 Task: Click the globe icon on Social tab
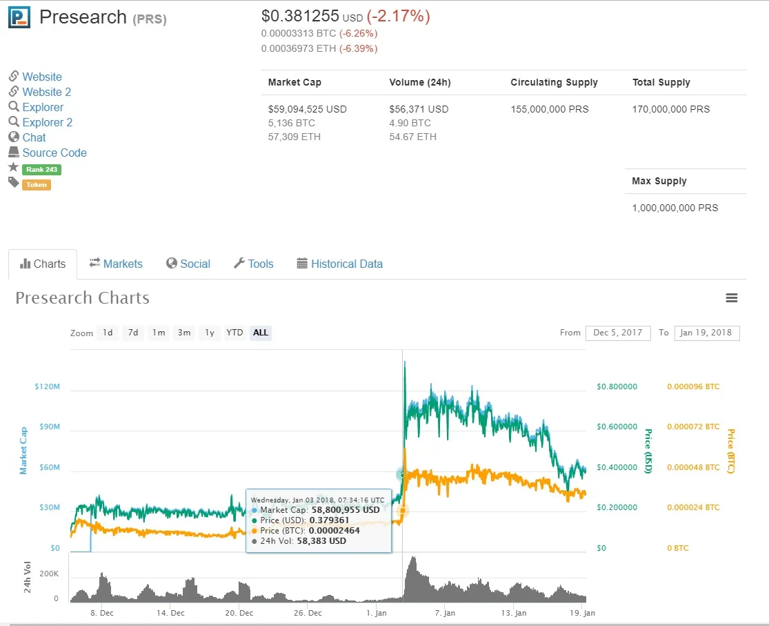click(x=172, y=263)
